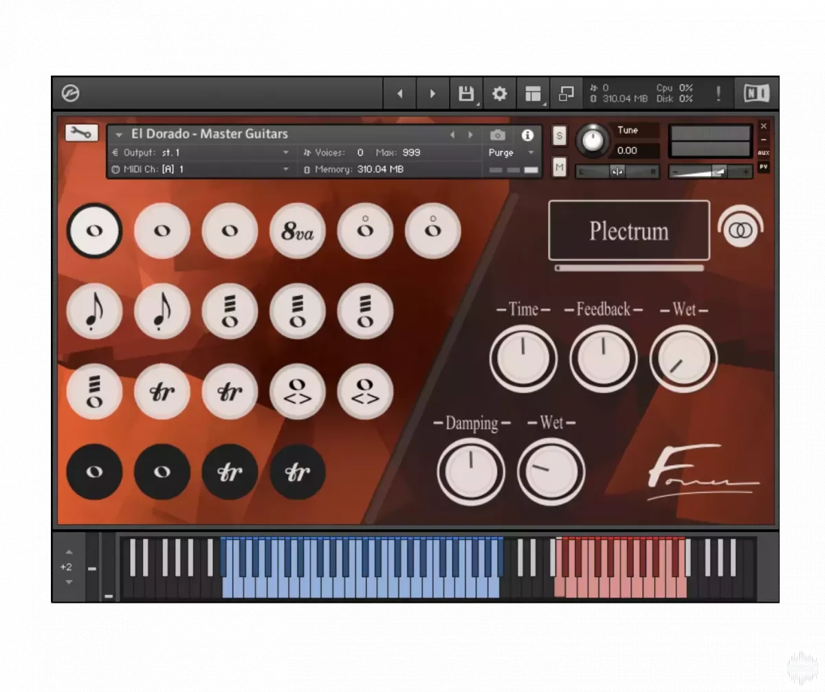
Task: Open instrument edit mode with wrench icon
Action: pyautogui.click(x=82, y=133)
